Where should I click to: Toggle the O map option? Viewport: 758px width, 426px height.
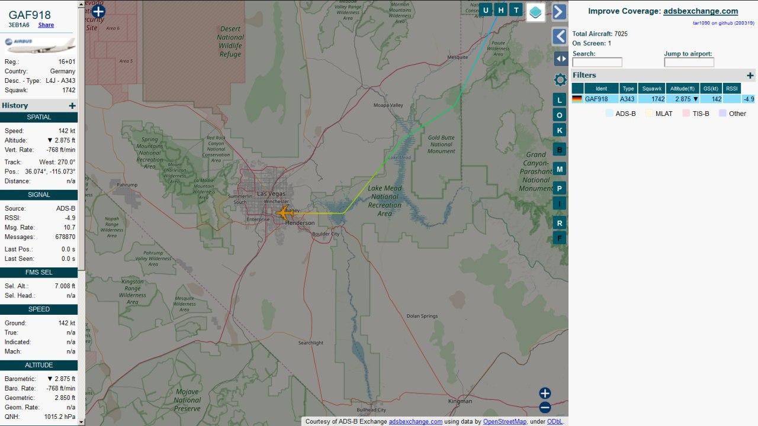(x=560, y=115)
